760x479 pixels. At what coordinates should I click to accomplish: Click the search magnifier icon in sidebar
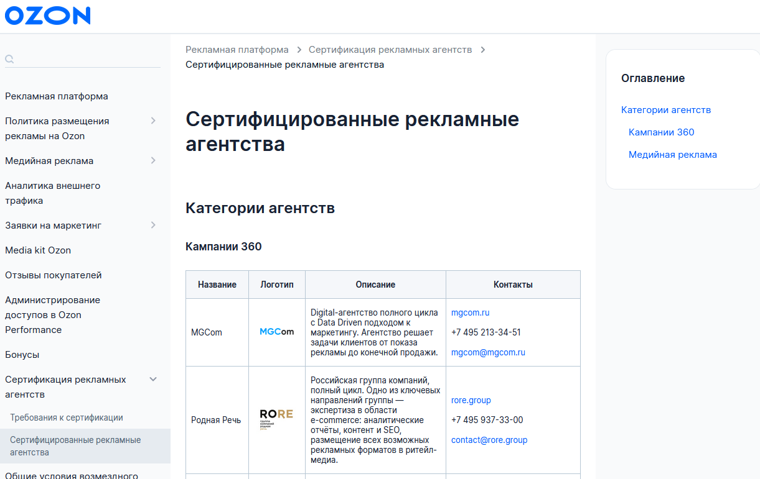[x=9, y=59]
